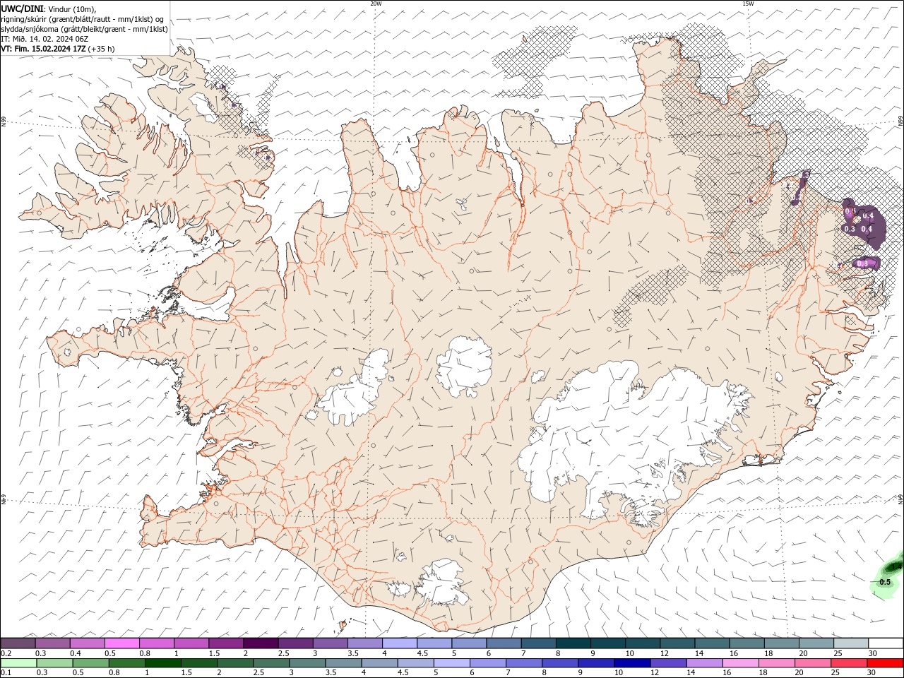Select the 0.3 light green swatch on the rain scale
This screenshot has height=678, width=904.
point(54,663)
